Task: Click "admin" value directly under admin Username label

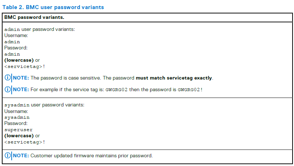Action: tap(12, 42)
